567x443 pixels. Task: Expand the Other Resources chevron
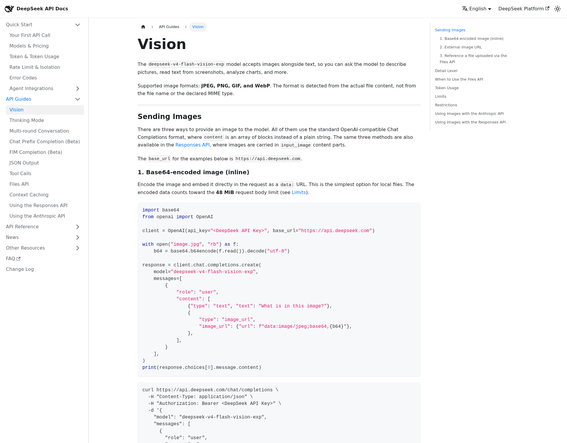78,248
